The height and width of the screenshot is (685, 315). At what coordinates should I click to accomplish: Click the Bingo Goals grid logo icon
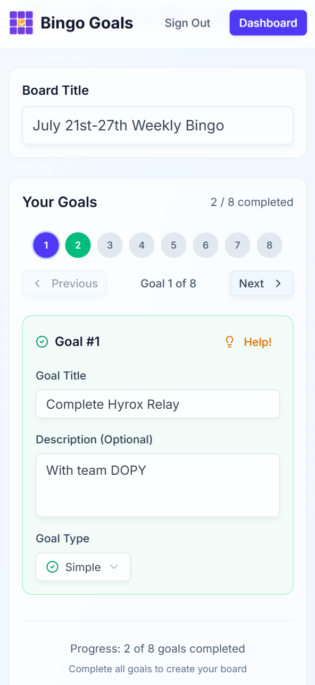tap(21, 23)
